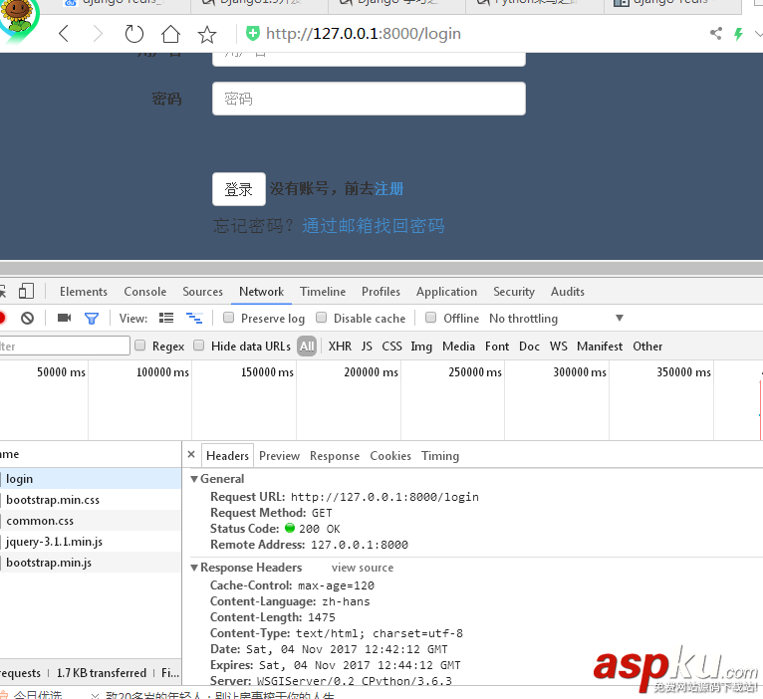Image resolution: width=763 pixels, height=699 pixels.
Task: Check the Disable cache option
Action: tap(321, 318)
